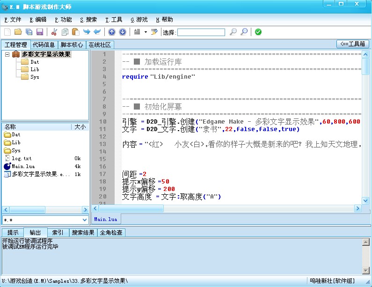Viewport: 372px width, 287px height.
Task: Click the save all icon
Action: [x=29, y=32]
